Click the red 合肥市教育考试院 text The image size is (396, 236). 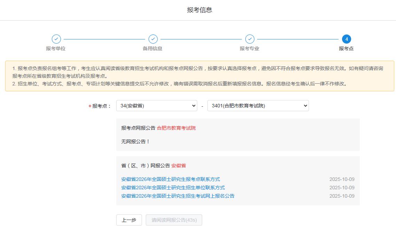tap(176, 128)
